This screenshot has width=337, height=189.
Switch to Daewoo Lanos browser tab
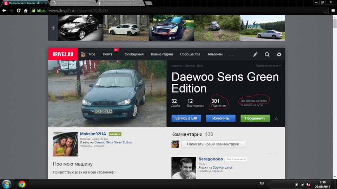[121, 3]
